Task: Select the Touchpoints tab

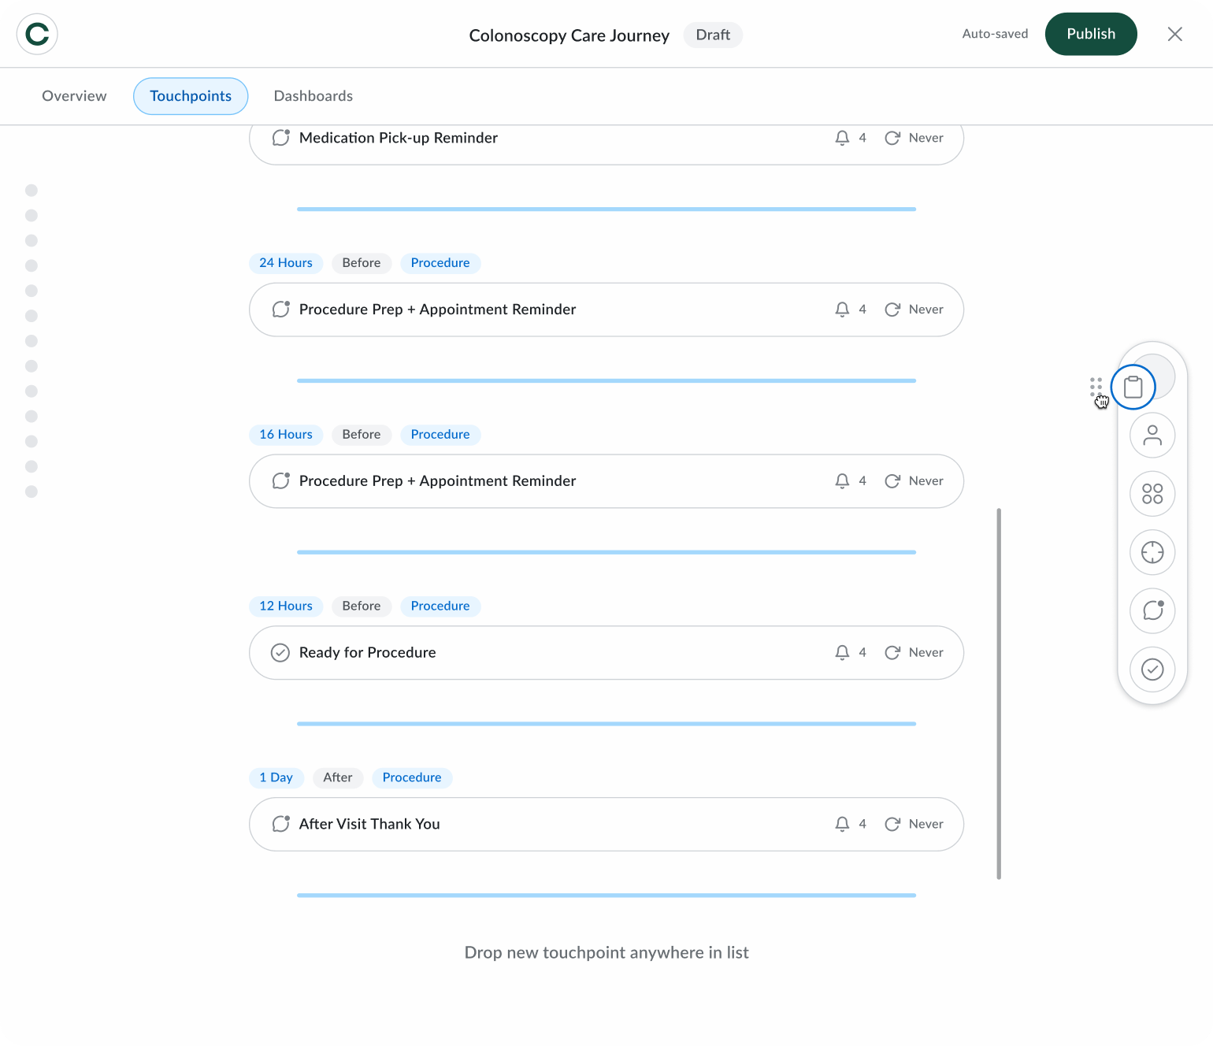Action: 191,96
